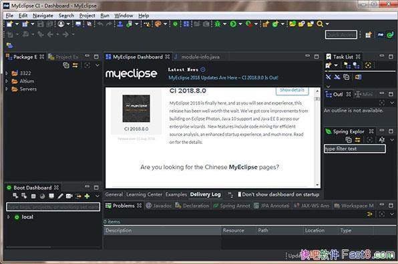Image resolution: width=398 pixels, height=264 pixels.
Task: Switch to the Learning Center dashboard tab
Action: coord(144,194)
